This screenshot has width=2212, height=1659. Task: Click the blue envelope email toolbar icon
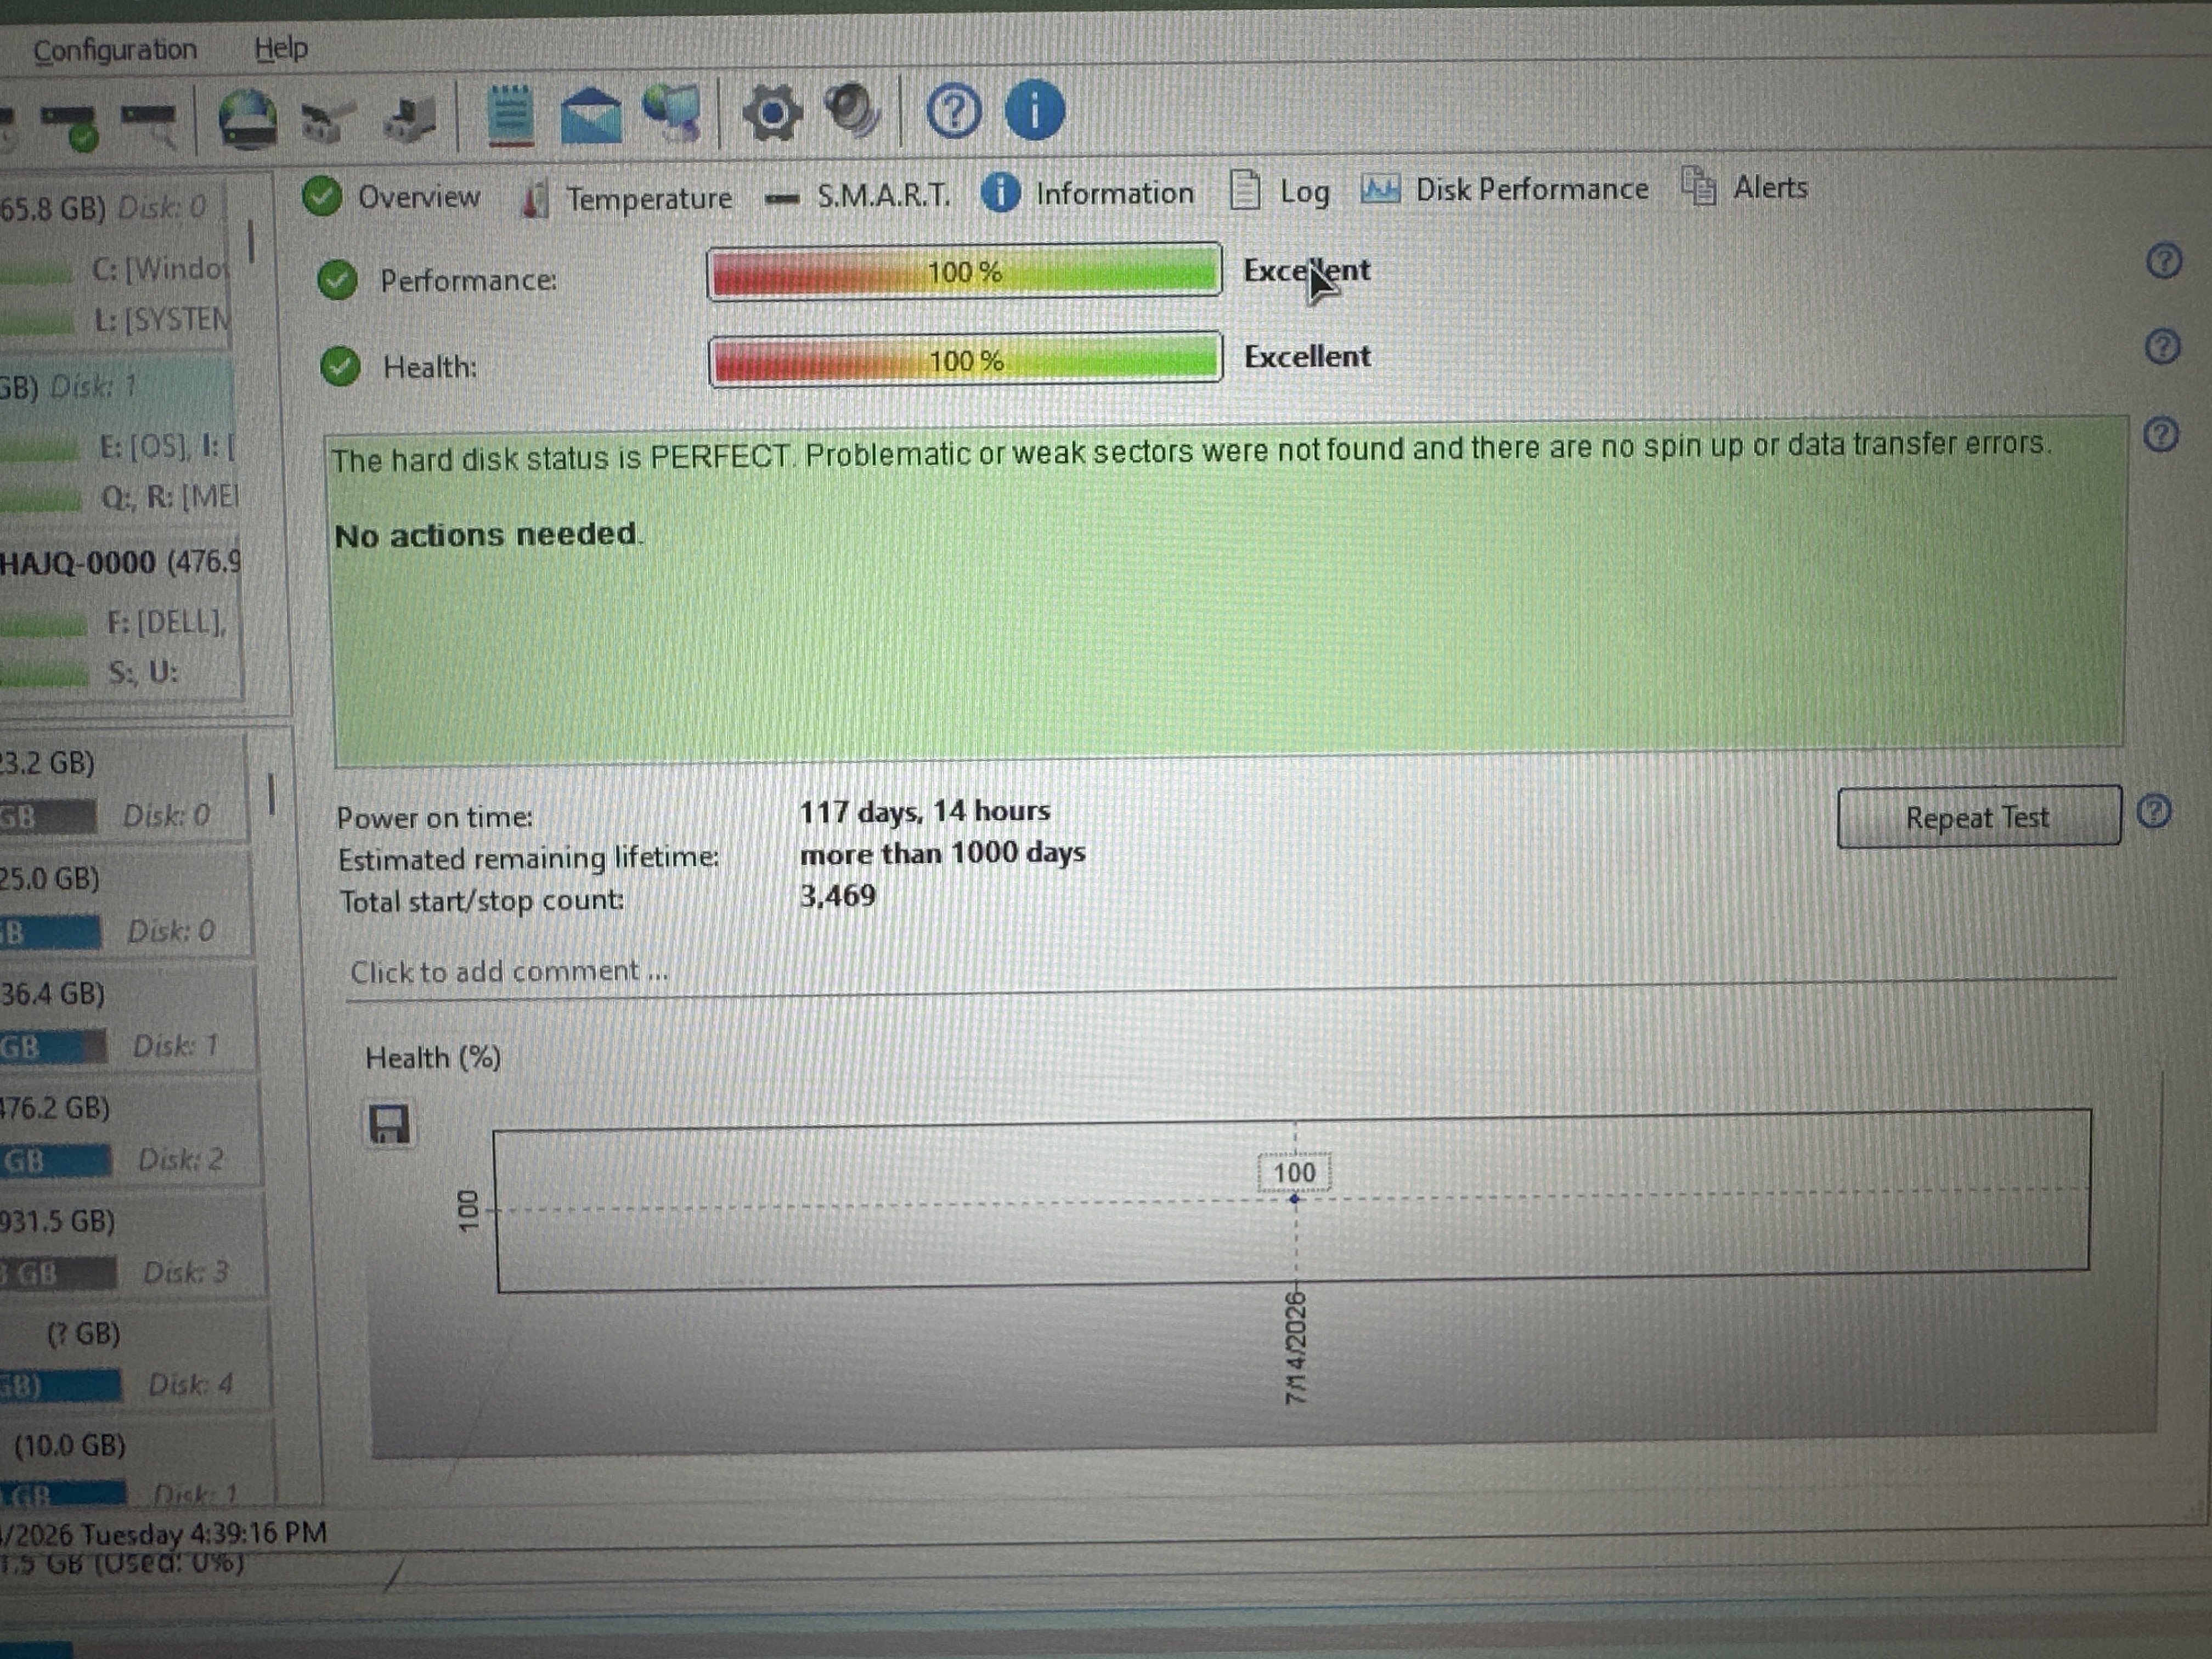tap(591, 115)
